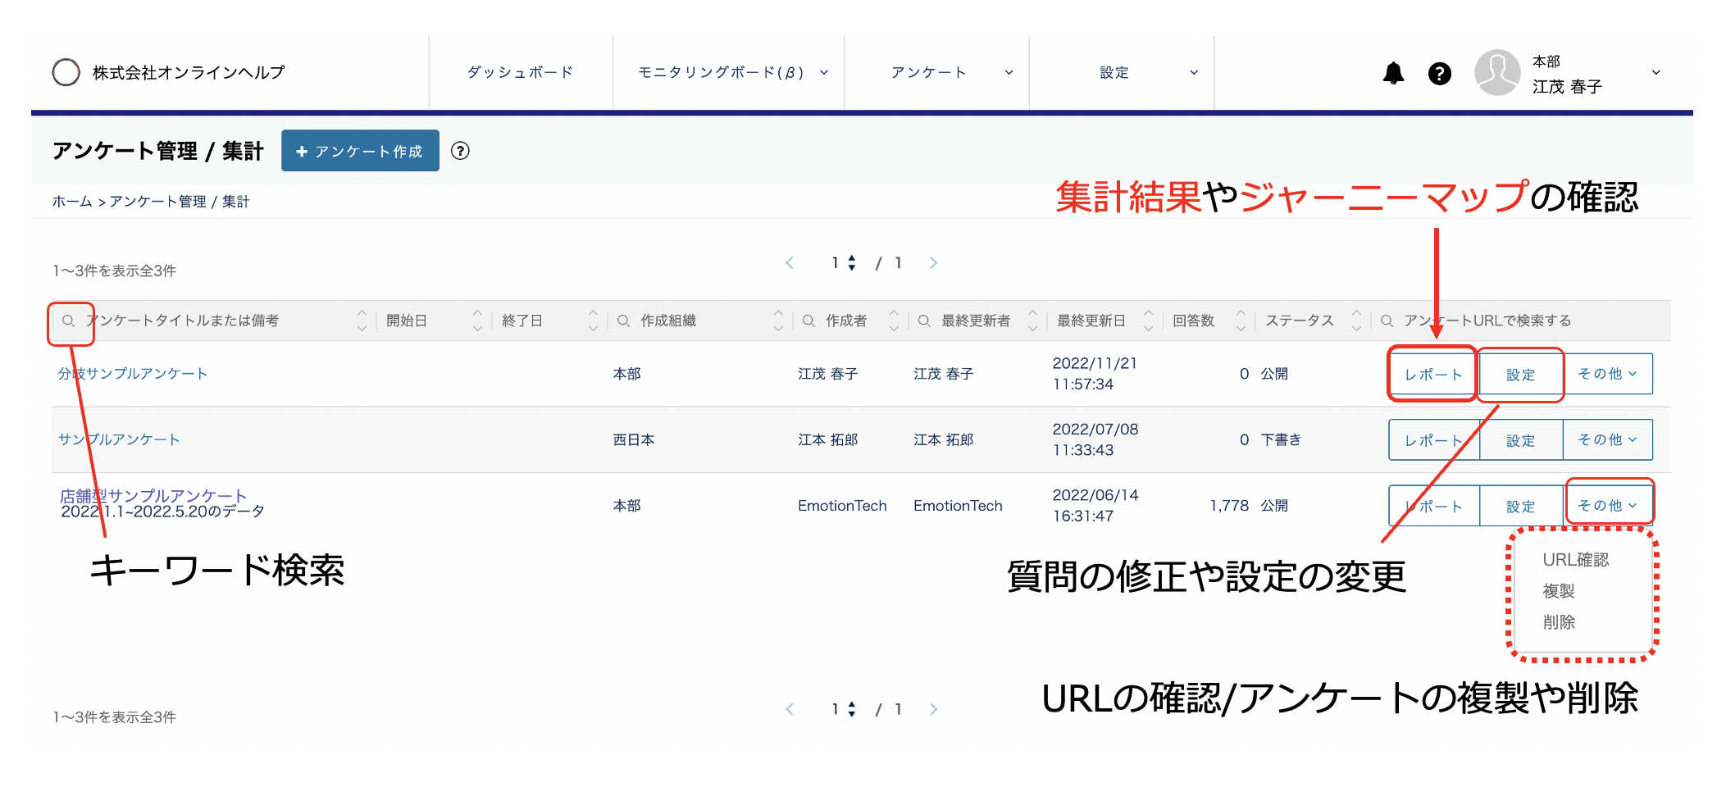Expand the account dropdown for 江茂 春子
This screenshot has width=1717, height=787.
(x=1656, y=72)
